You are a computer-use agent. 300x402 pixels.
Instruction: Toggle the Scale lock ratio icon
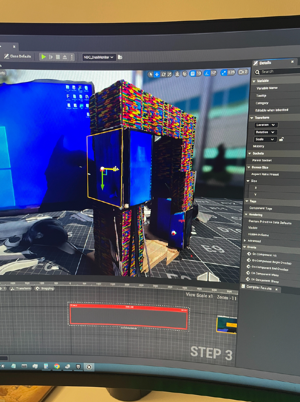point(281,139)
